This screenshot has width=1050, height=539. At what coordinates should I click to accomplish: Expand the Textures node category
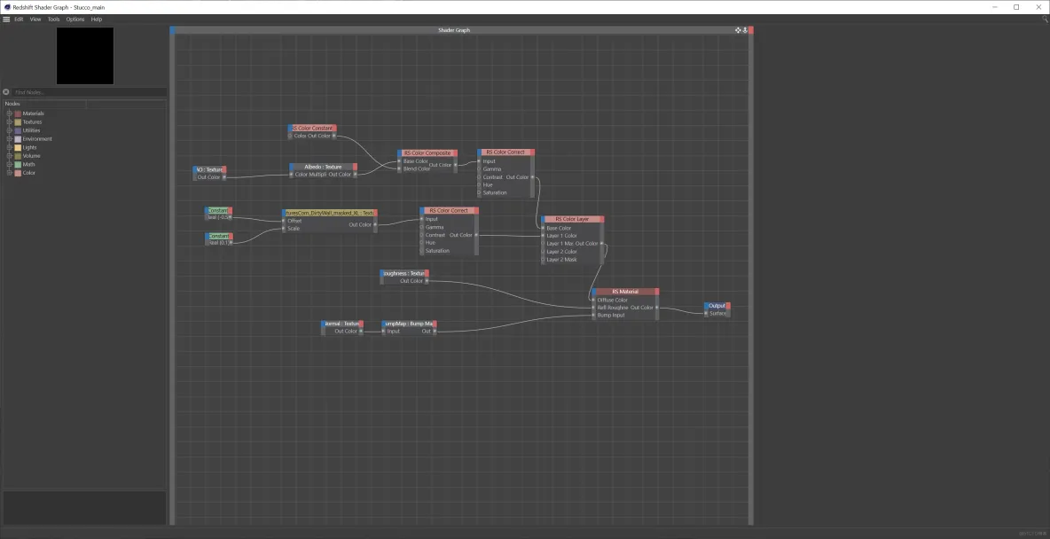click(10, 121)
